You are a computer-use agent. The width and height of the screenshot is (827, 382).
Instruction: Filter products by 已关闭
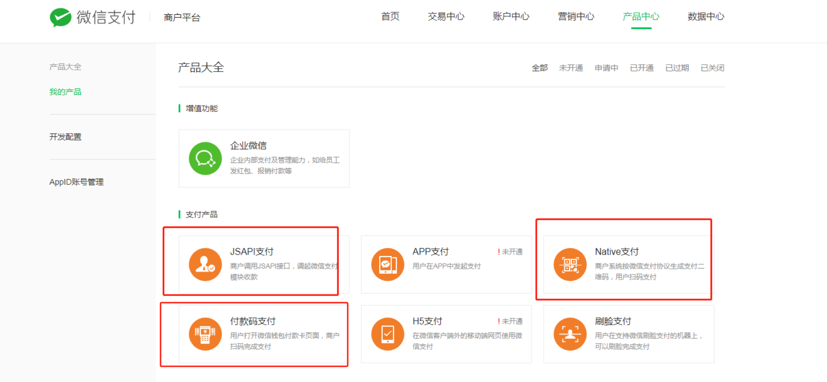click(713, 68)
